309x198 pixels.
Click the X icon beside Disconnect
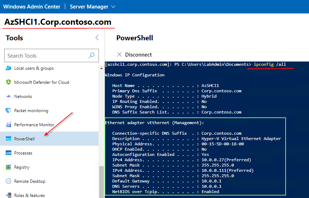[119, 54]
